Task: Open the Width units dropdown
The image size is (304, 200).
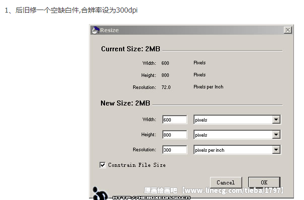Action: coord(276,120)
